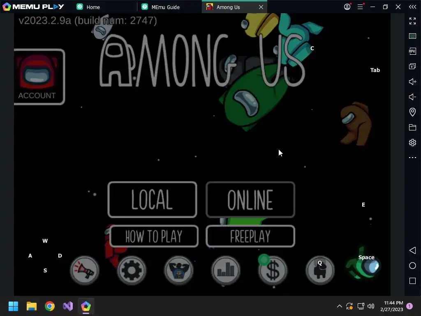The width and height of the screenshot is (421, 316).
Task: Tap the Android home circle button
Action: (412, 265)
